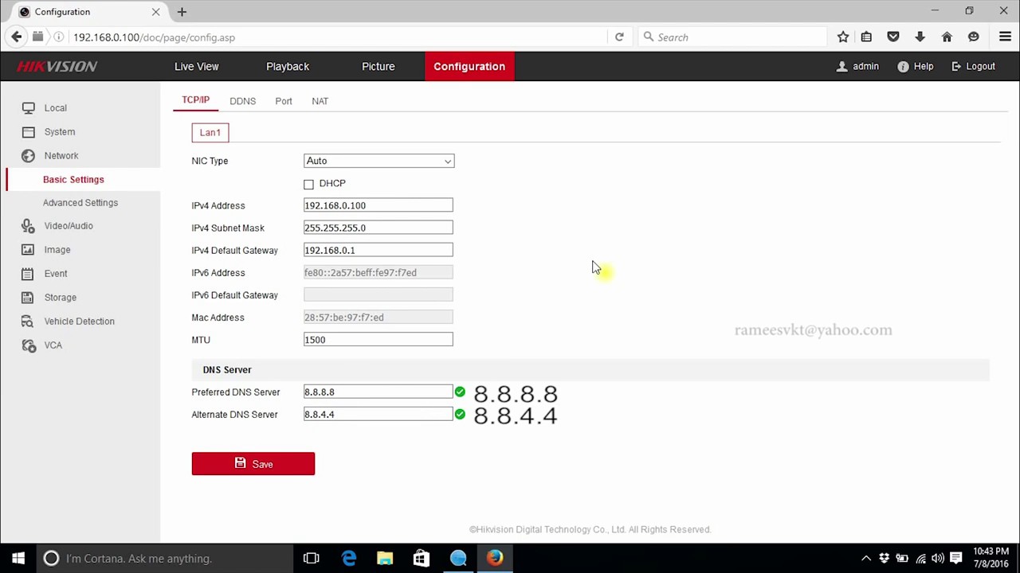Open a new browser tab
Image resolution: width=1020 pixels, height=573 pixels.
[182, 12]
